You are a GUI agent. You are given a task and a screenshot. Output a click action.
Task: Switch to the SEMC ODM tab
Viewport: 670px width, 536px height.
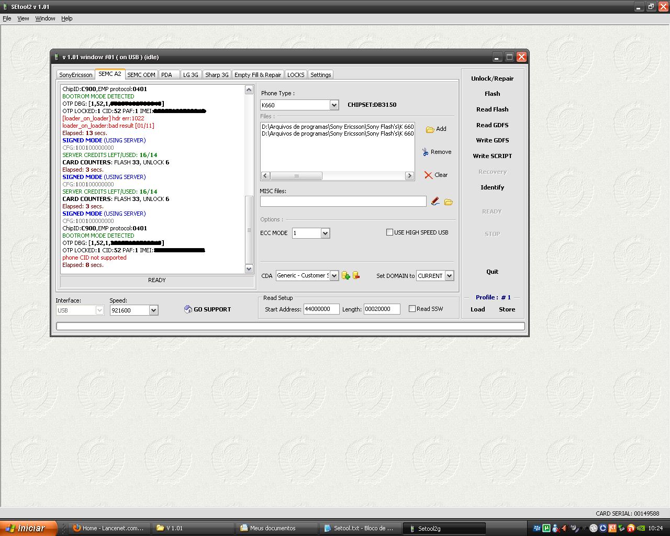click(141, 75)
